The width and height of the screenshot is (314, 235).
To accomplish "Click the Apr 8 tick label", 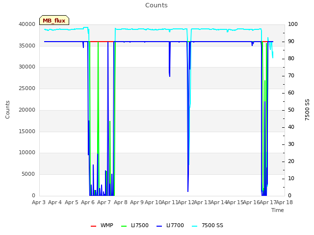I will tap(121, 202).
